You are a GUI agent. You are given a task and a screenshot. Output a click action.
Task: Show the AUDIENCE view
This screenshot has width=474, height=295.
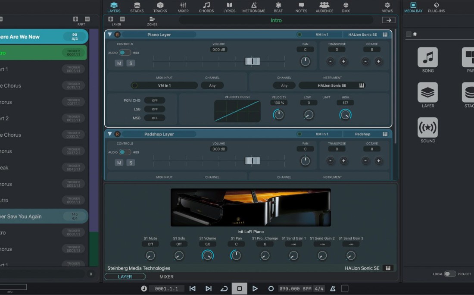[324, 7]
